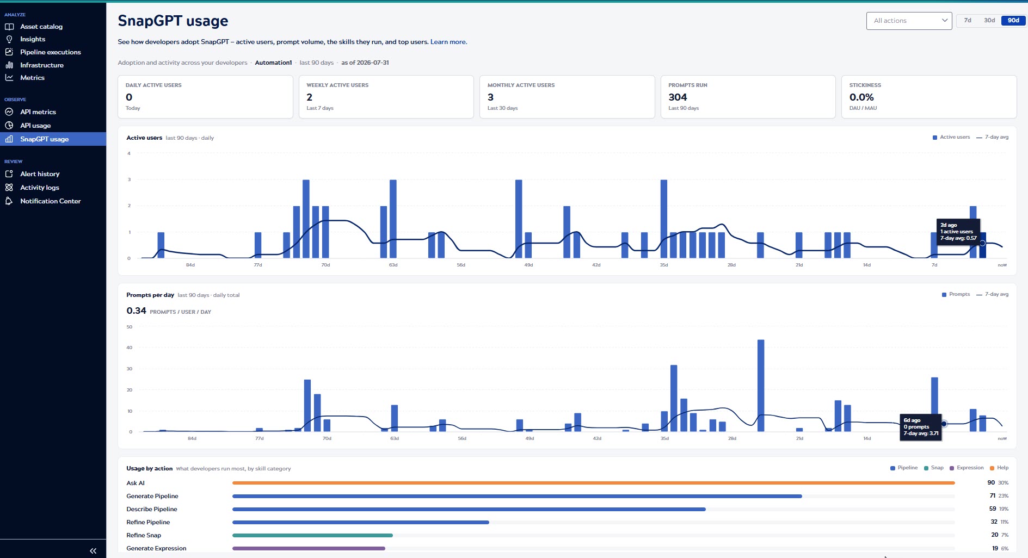Viewport: 1028px width, 558px height.
Task: Click the Automation1 organization label
Action: (273, 63)
